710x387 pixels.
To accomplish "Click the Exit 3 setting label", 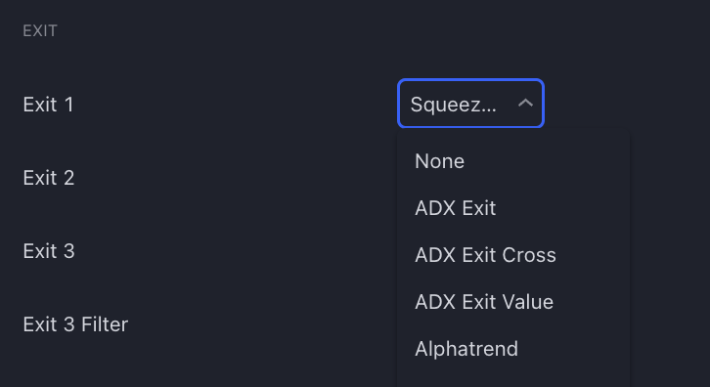I will pos(49,251).
